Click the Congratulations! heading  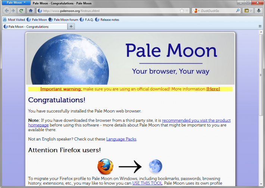pyautogui.click(x=57, y=100)
